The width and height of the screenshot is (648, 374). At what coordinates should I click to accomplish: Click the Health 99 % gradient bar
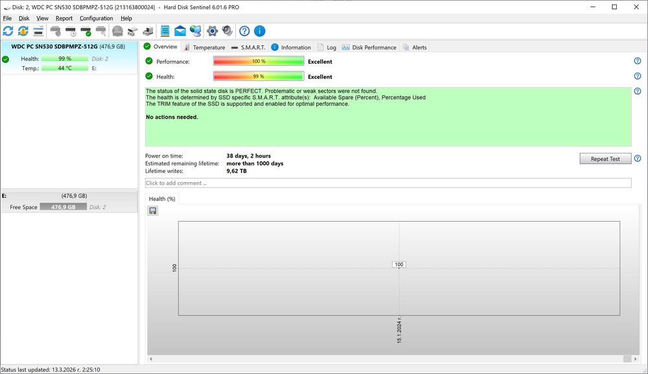(x=259, y=76)
